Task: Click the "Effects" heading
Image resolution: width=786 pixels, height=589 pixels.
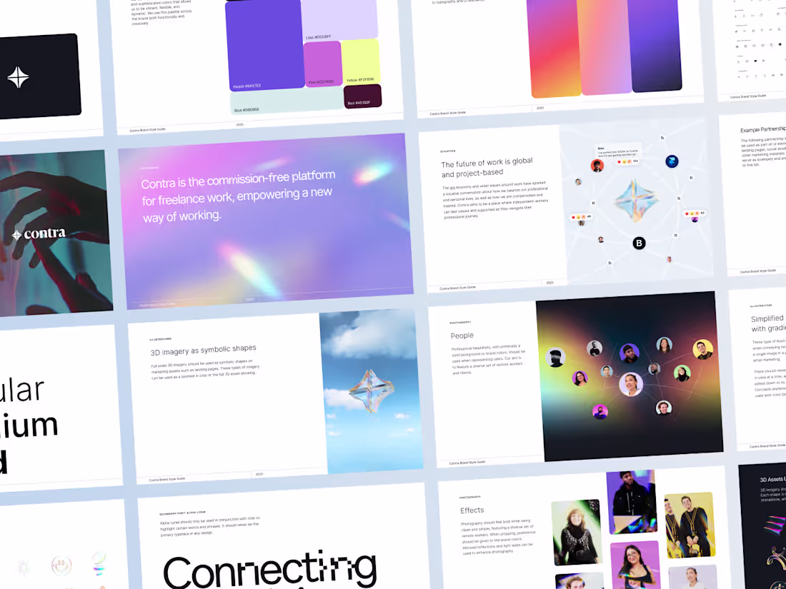Action: (472, 510)
